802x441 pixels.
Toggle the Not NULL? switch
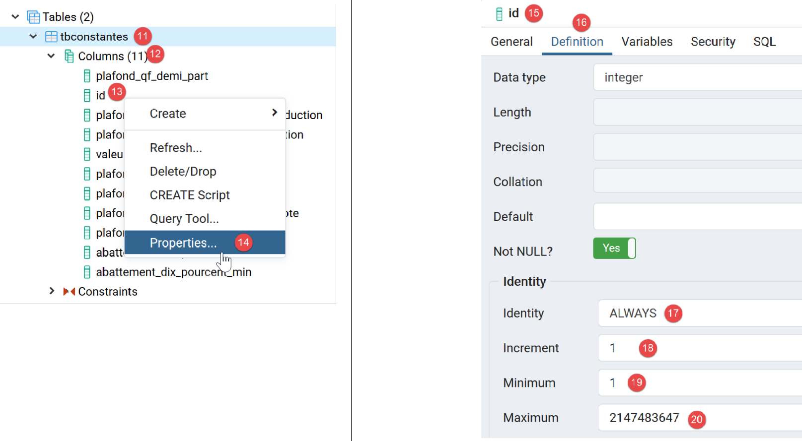pos(614,249)
